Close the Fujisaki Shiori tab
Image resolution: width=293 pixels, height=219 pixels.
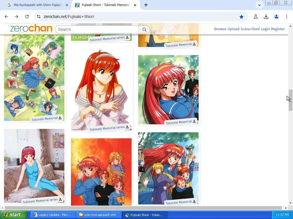click(x=135, y=5)
